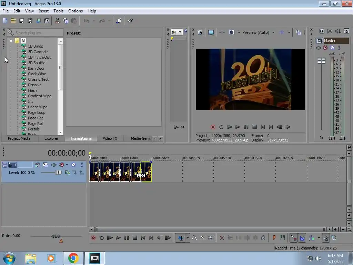Click the Selection Edit tool in timeline toolbar
This screenshot has height=265, width=353.
pos(203,238)
